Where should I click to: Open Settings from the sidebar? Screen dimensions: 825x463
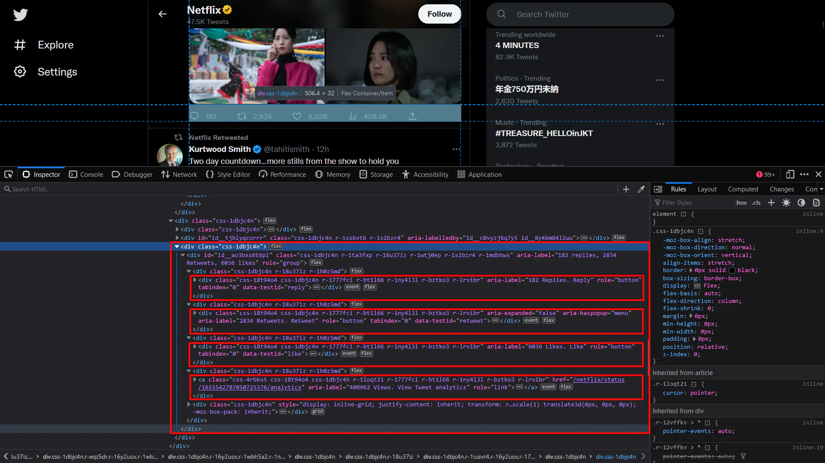[57, 72]
